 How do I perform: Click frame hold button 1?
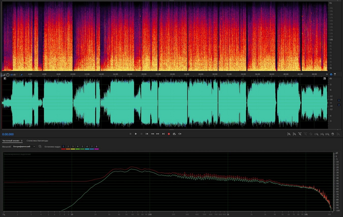point(63,147)
